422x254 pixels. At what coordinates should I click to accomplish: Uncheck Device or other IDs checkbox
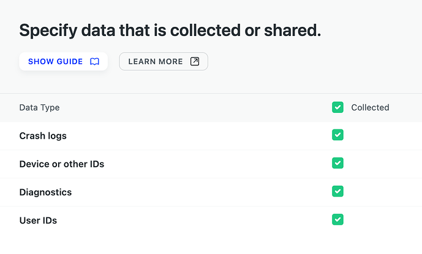(337, 163)
